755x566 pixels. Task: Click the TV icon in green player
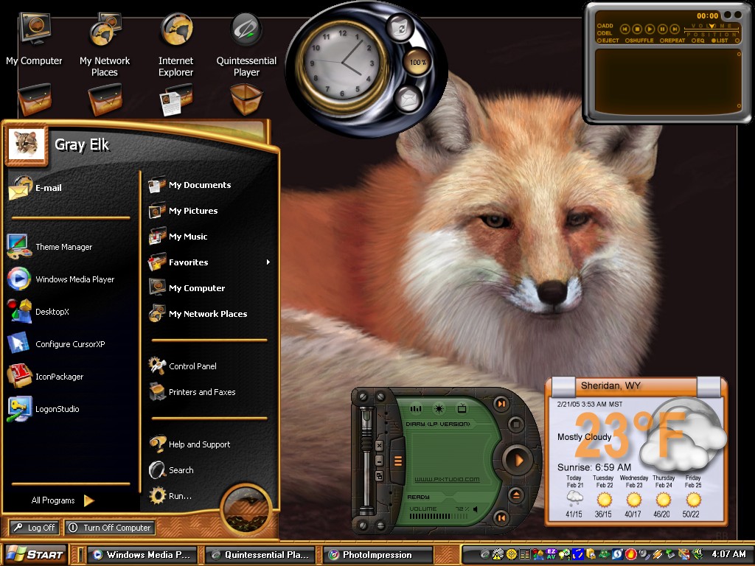coord(462,408)
